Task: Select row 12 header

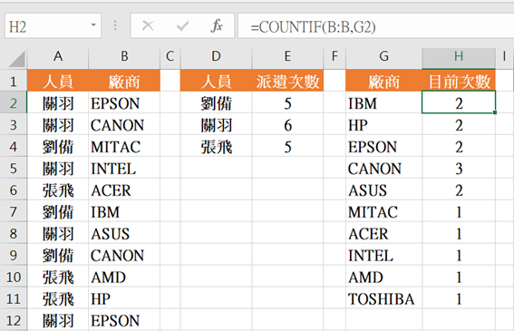Action: tap(13, 320)
